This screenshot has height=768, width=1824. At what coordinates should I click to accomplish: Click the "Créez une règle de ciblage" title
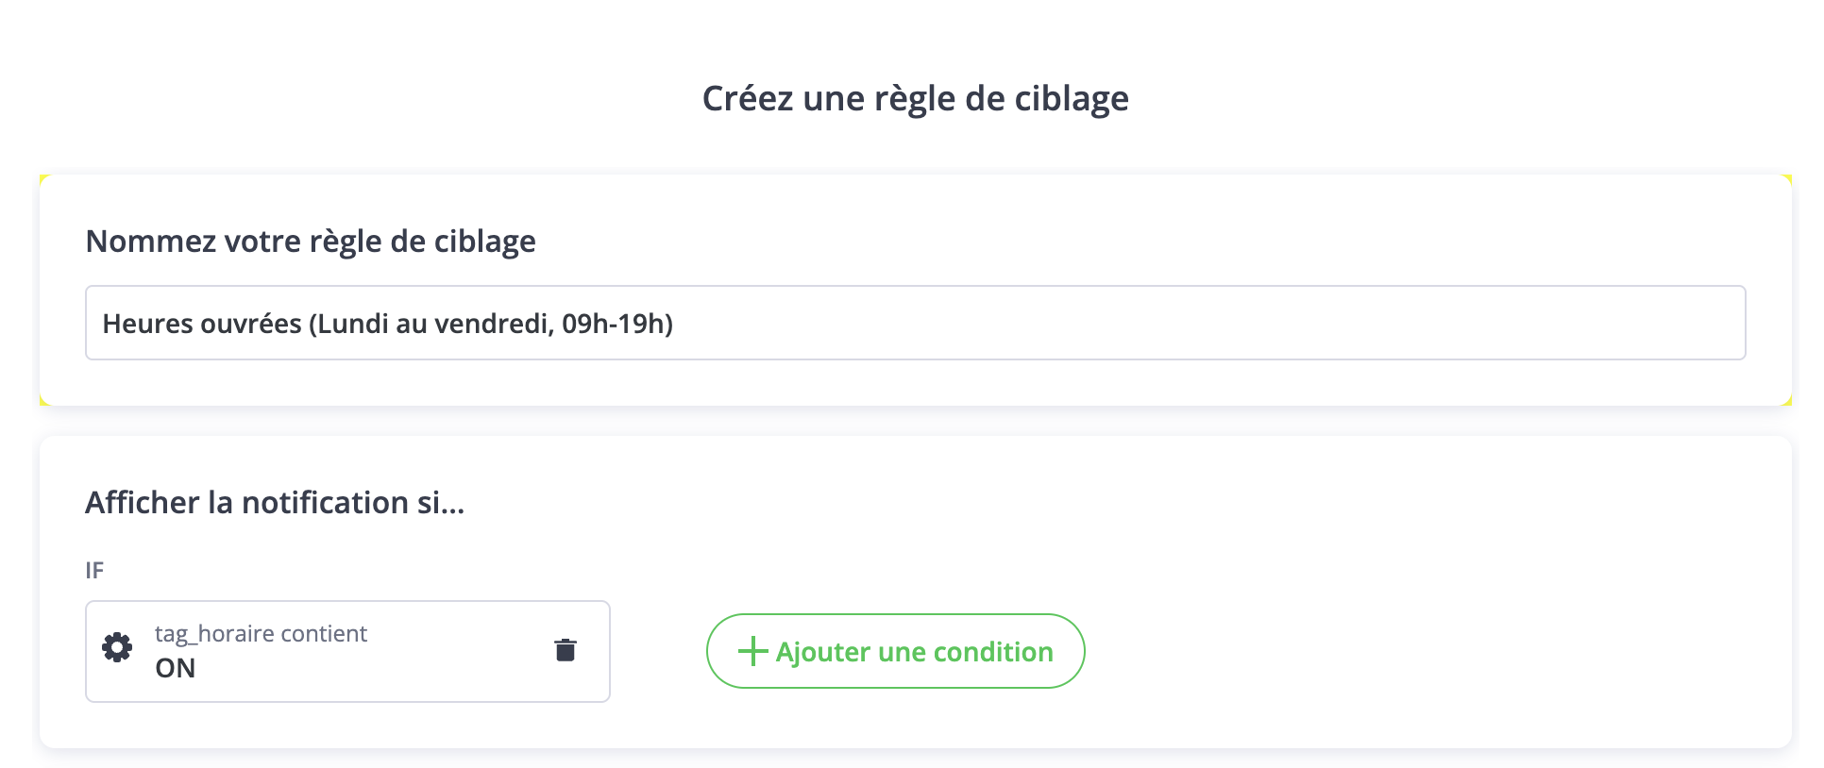[x=915, y=98]
